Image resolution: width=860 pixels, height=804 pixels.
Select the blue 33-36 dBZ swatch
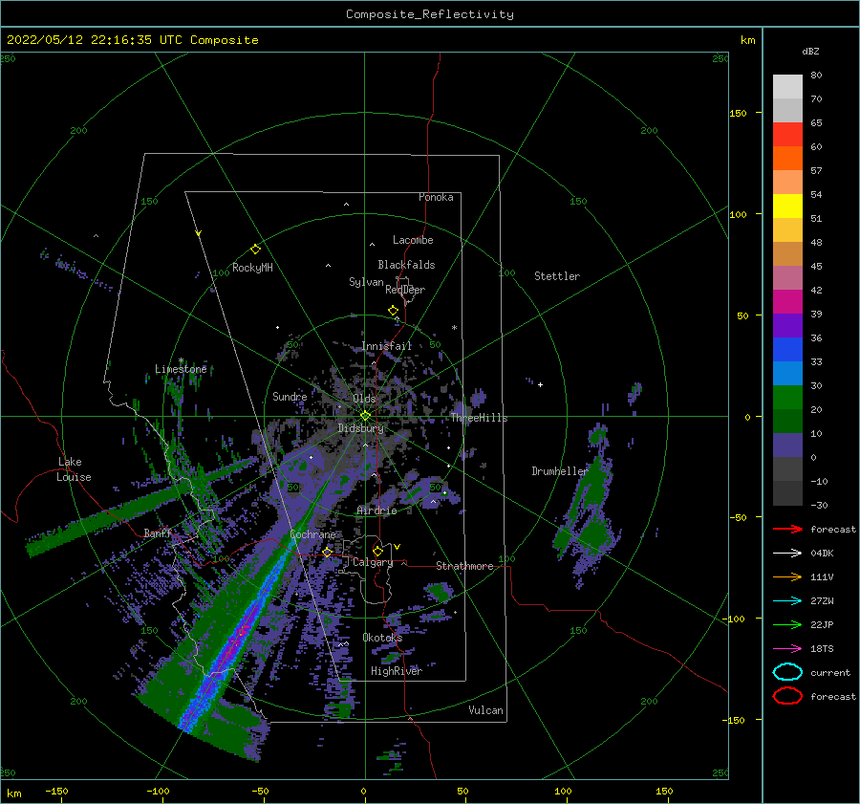click(x=787, y=350)
